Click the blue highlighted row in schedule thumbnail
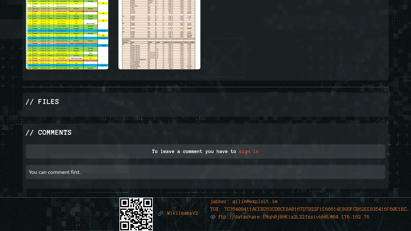 click(x=67, y=31)
